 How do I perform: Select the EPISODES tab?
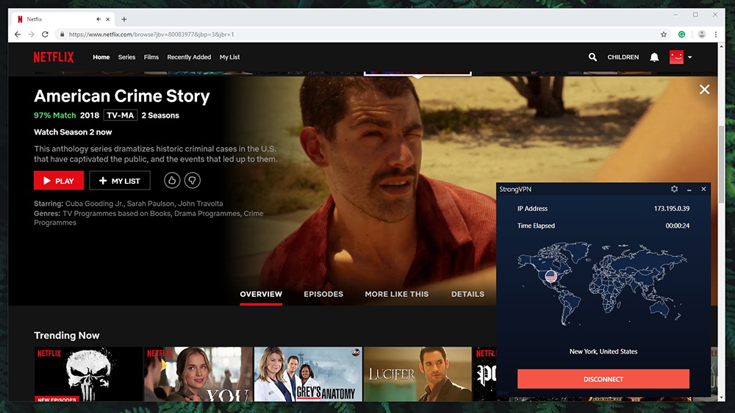click(x=323, y=295)
